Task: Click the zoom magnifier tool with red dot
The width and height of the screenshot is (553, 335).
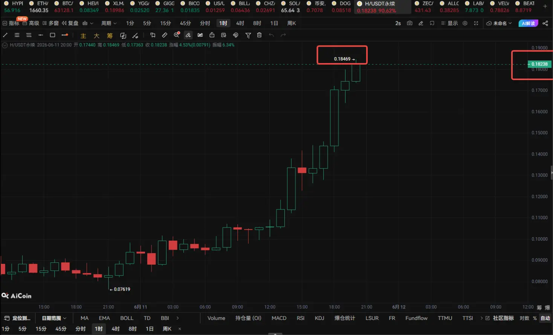Action: [x=177, y=35]
